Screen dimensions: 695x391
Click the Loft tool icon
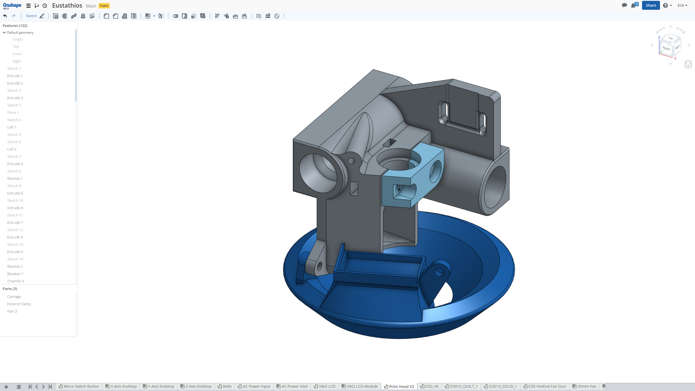tap(83, 16)
